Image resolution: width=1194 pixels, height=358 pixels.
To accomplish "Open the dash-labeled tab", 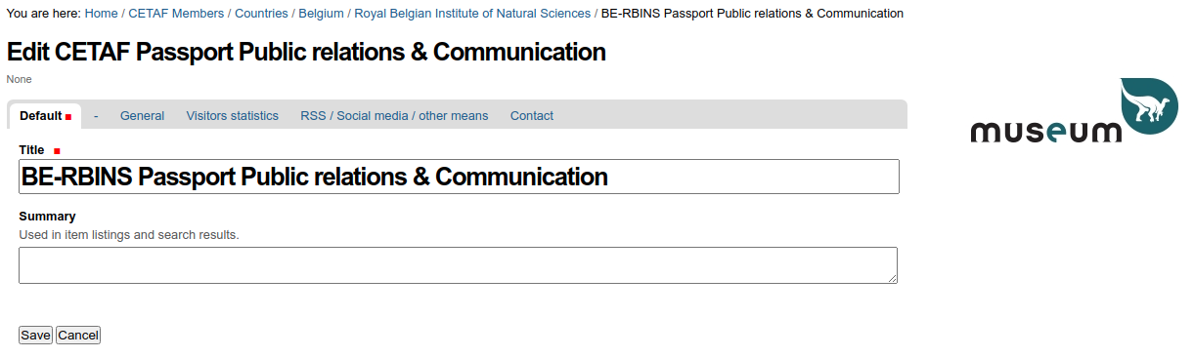I will point(96,116).
